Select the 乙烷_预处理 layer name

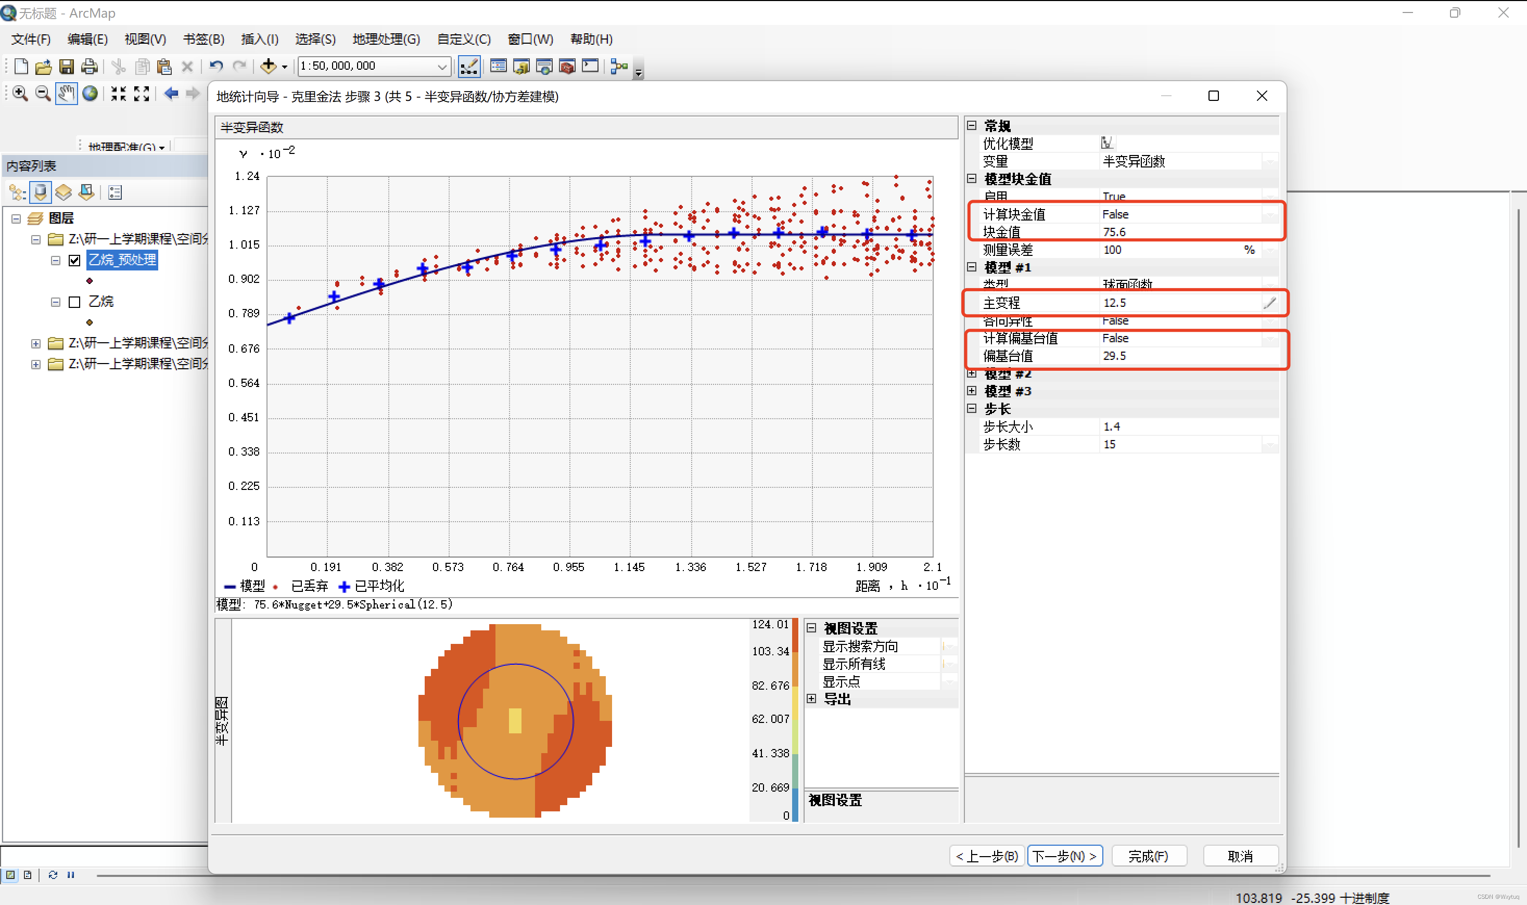click(122, 260)
